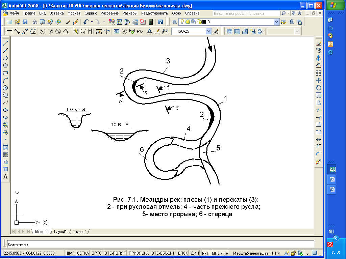
Task: Open the Dimension Style icon
Action: click(216, 31)
